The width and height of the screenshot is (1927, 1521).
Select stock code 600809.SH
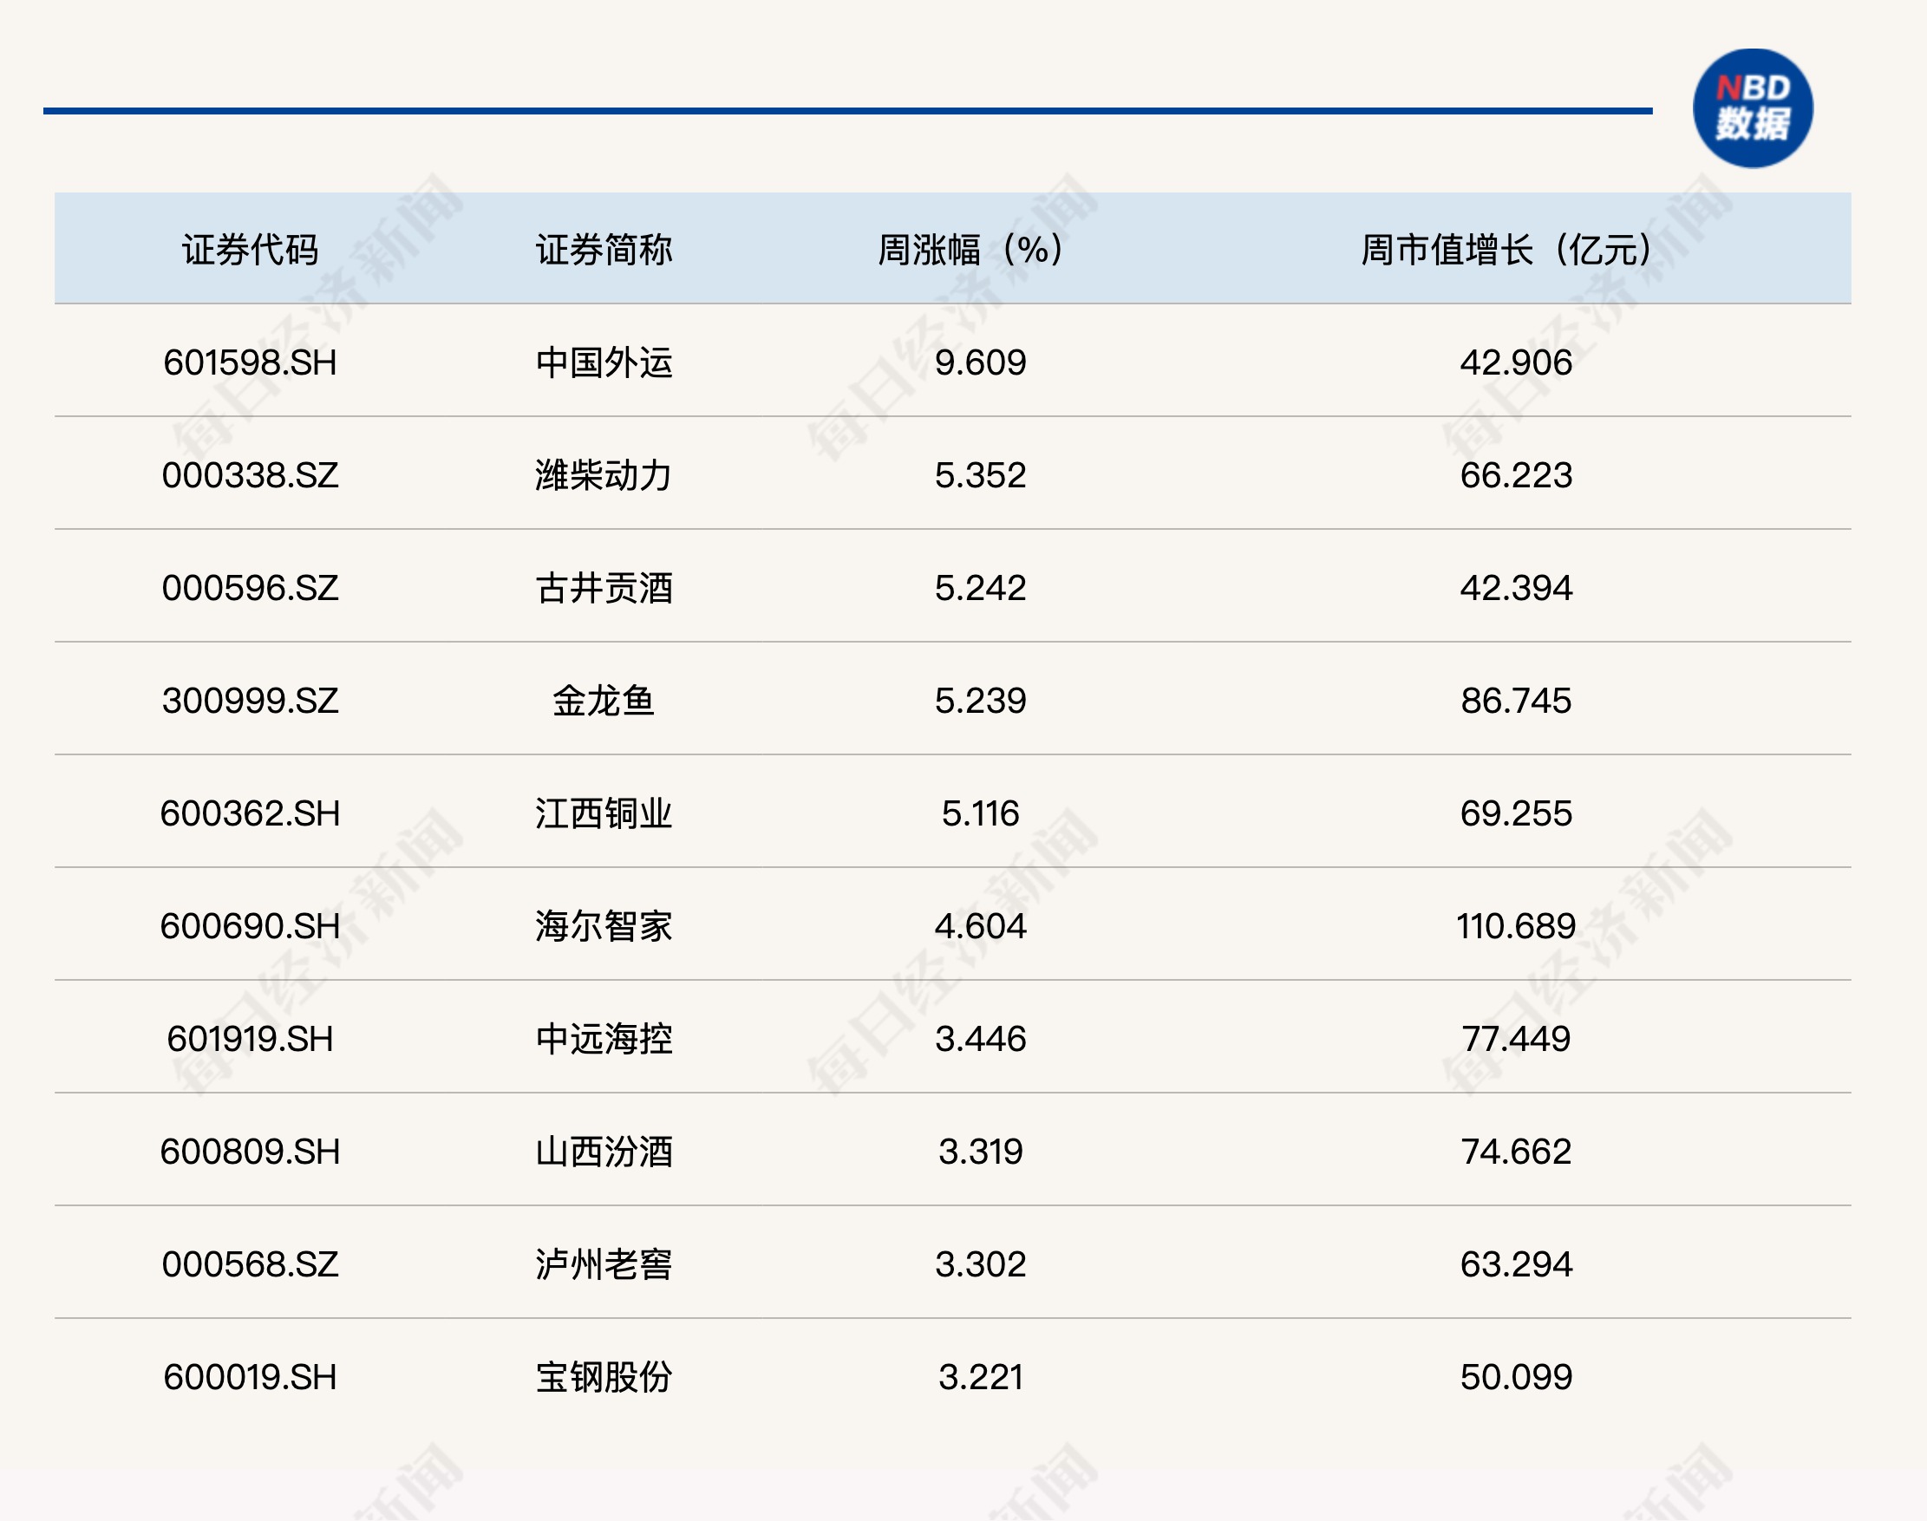(x=251, y=1152)
